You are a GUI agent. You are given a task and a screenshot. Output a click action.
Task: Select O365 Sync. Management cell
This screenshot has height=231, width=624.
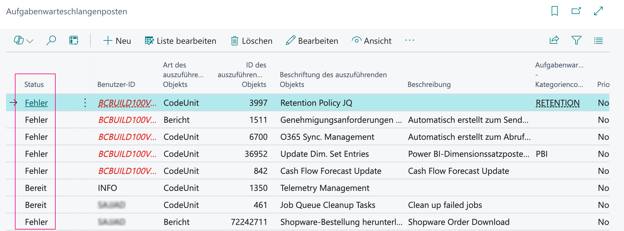pyautogui.click(x=327, y=137)
